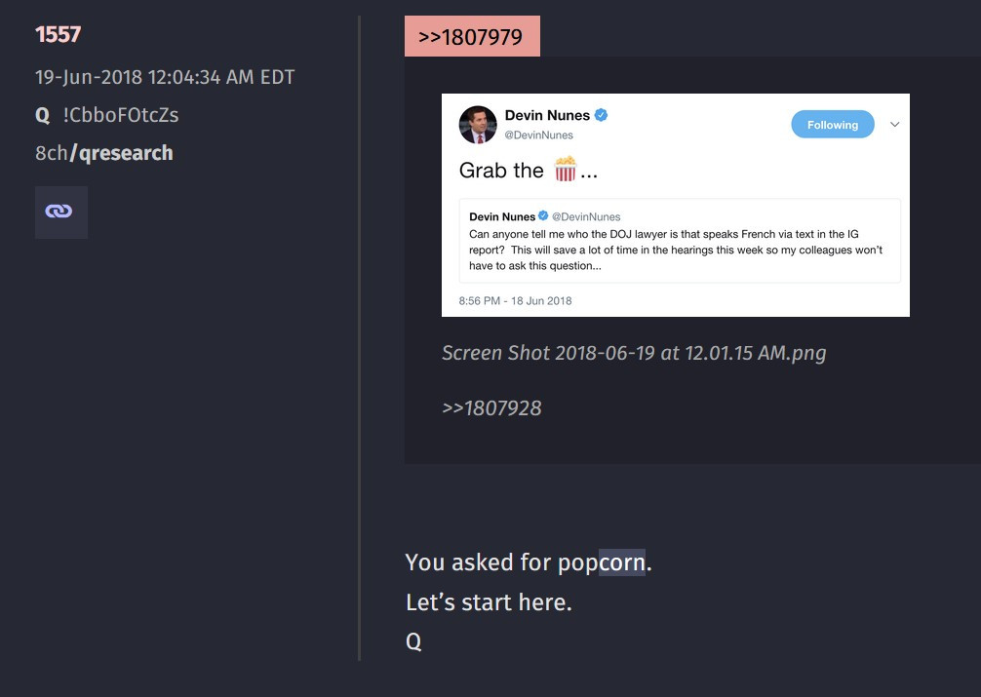Open post number 1557
The width and height of the screenshot is (981, 697).
[x=59, y=35]
